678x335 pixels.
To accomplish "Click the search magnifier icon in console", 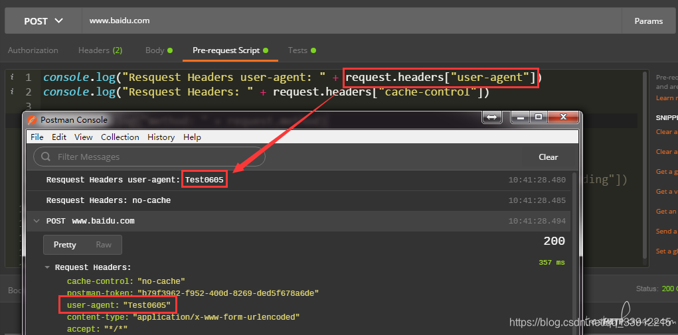I will [x=46, y=157].
